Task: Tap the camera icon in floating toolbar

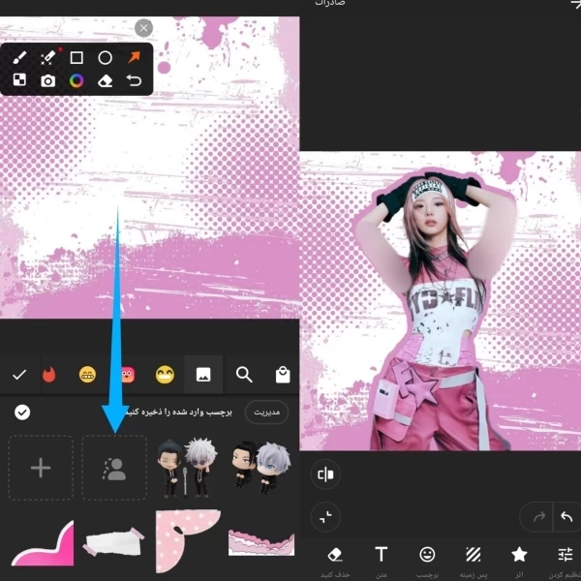Action: point(48,80)
